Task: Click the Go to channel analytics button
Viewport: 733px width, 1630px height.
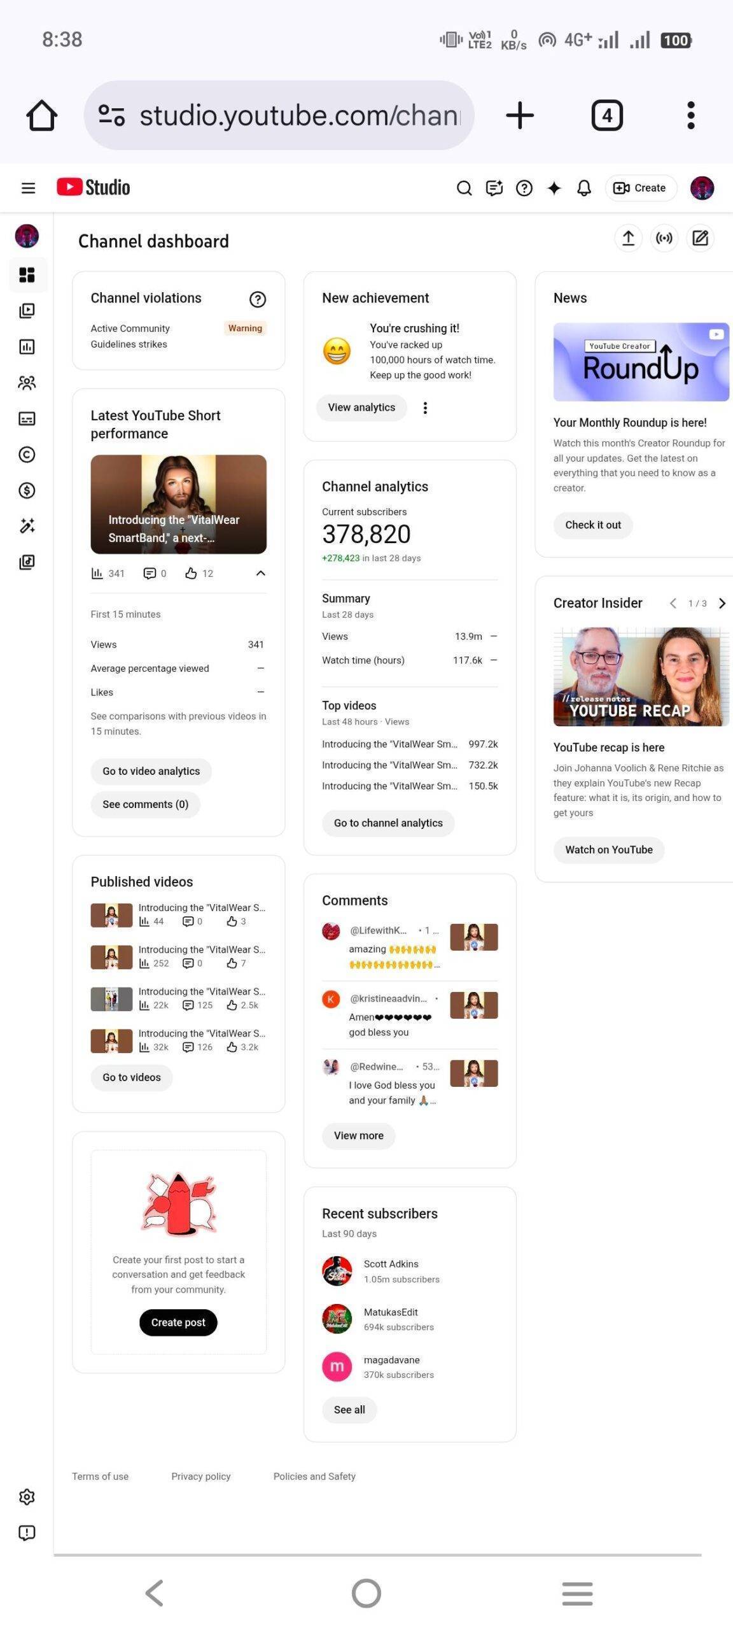Action: point(387,823)
